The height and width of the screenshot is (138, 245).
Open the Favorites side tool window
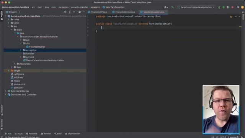(x=2, y=125)
